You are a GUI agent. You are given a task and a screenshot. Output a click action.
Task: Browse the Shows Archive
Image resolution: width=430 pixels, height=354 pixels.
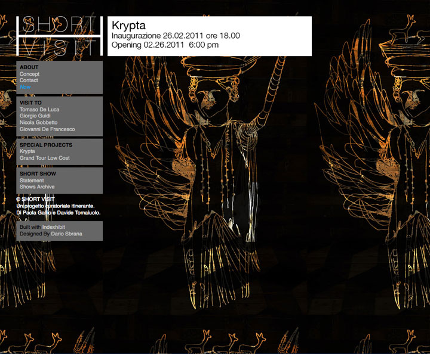[37, 187]
